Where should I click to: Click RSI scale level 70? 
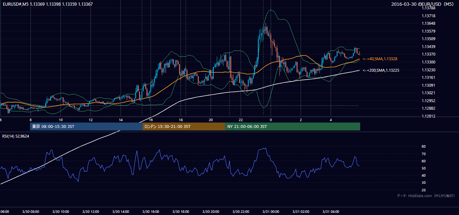click(x=423, y=154)
